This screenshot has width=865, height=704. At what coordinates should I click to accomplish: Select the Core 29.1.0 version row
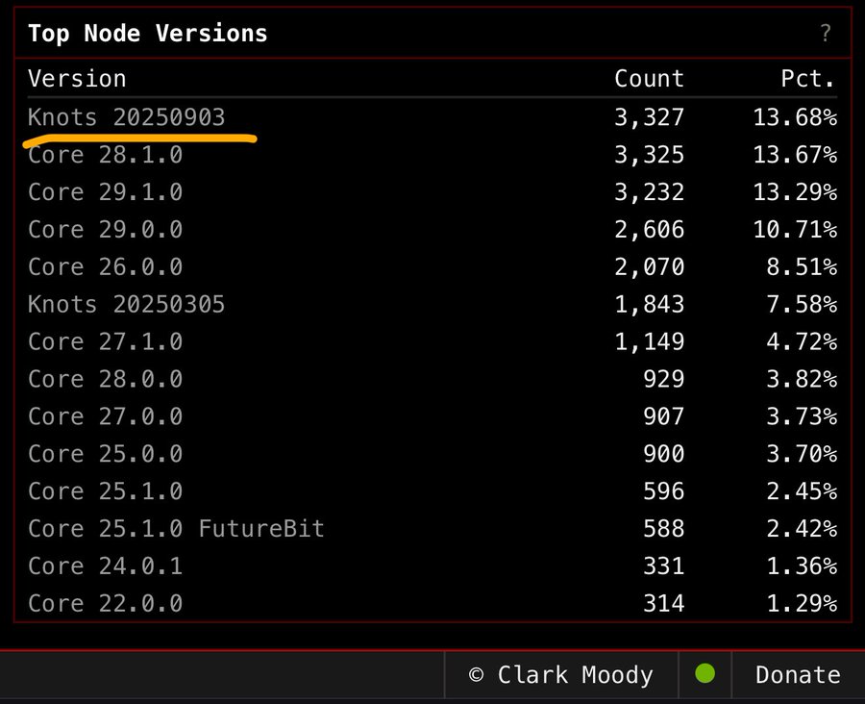(x=105, y=192)
